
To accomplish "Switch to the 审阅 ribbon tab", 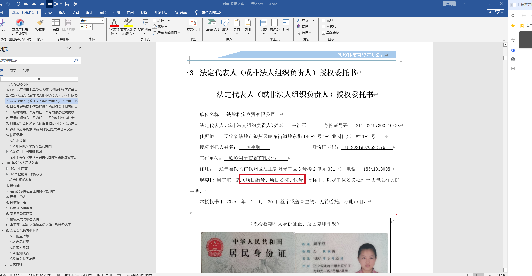I will click(x=130, y=12).
